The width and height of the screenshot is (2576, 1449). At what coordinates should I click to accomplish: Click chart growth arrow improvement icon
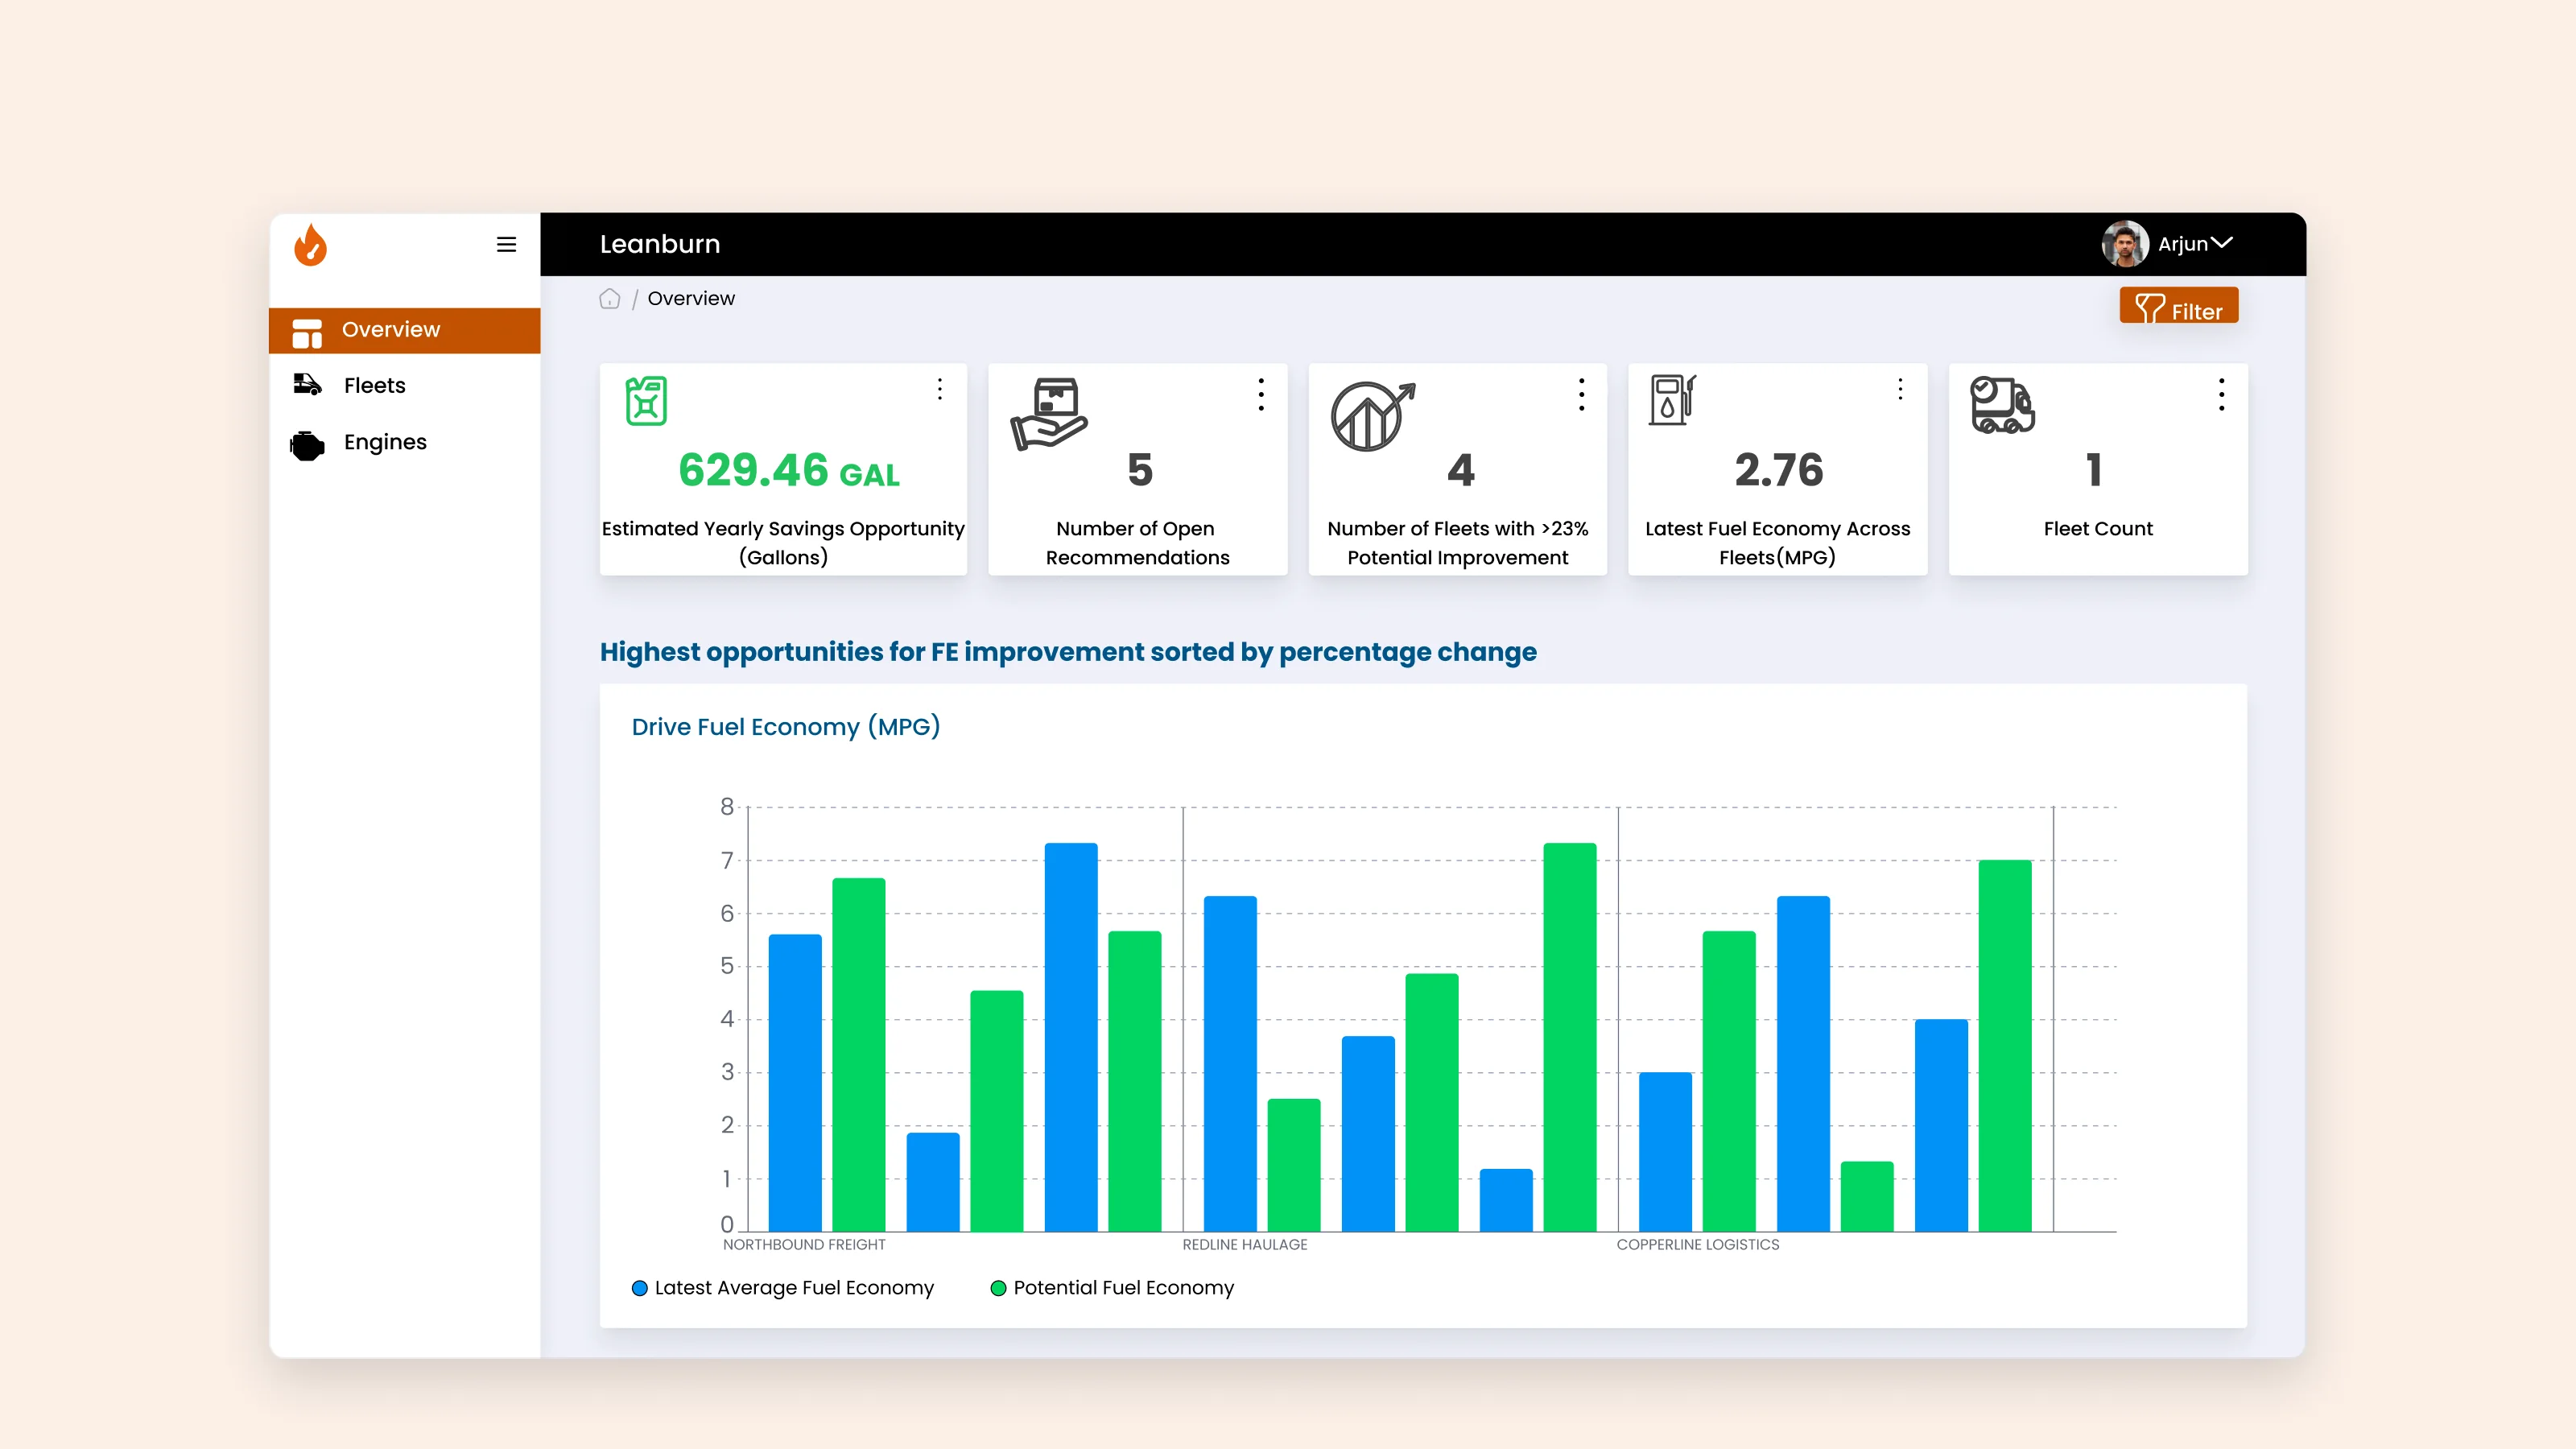1372,416
